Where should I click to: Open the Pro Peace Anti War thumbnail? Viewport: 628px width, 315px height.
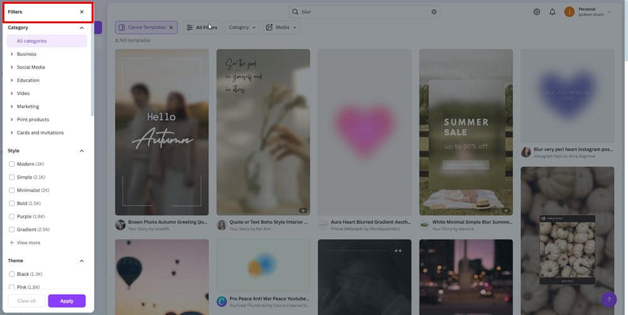click(x=263, y=265)
